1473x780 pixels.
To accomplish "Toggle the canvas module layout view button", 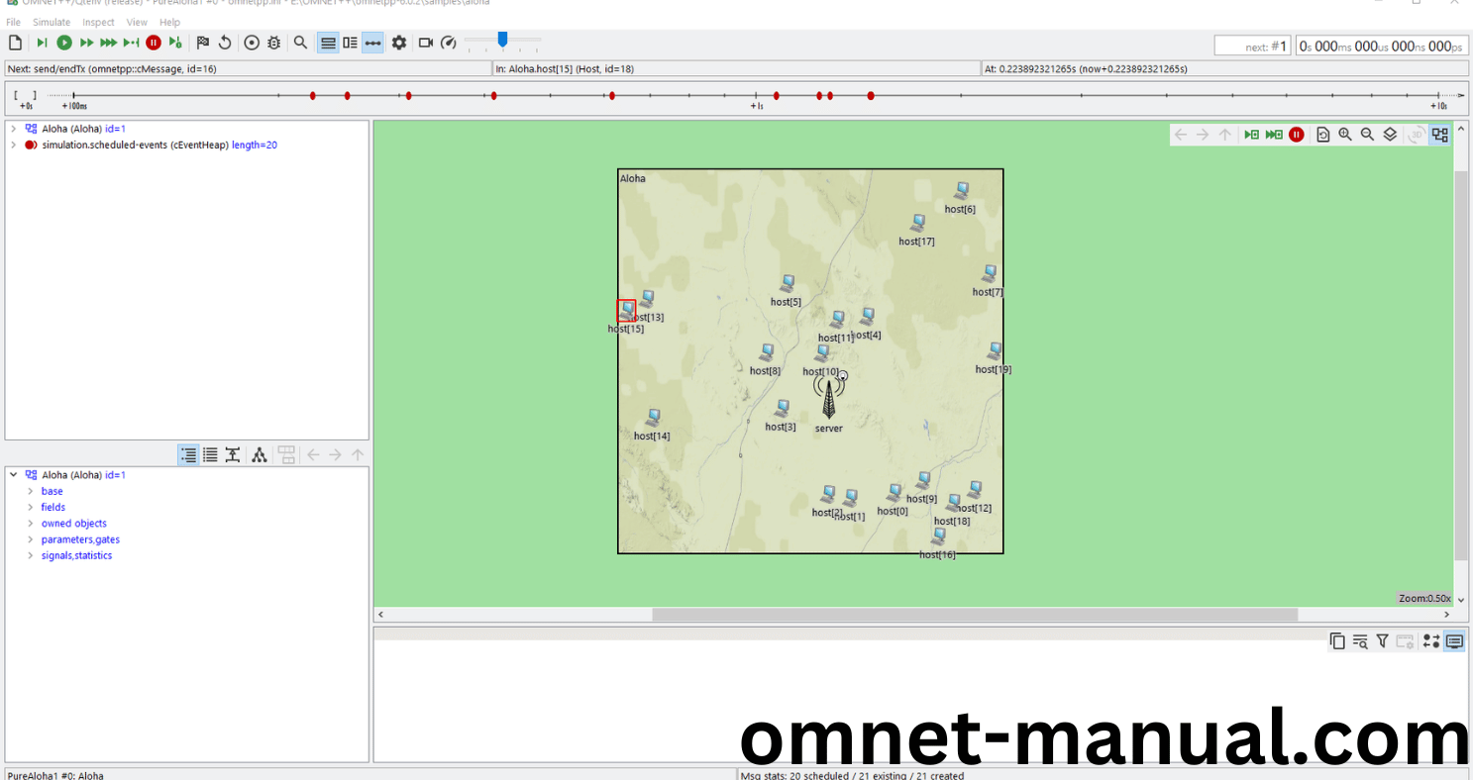I will 1440,135.
